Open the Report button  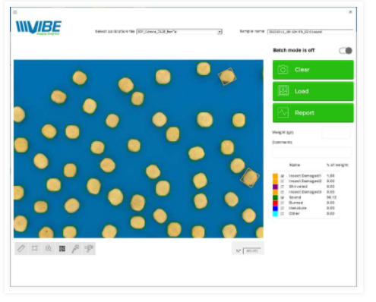pos(313,113)
